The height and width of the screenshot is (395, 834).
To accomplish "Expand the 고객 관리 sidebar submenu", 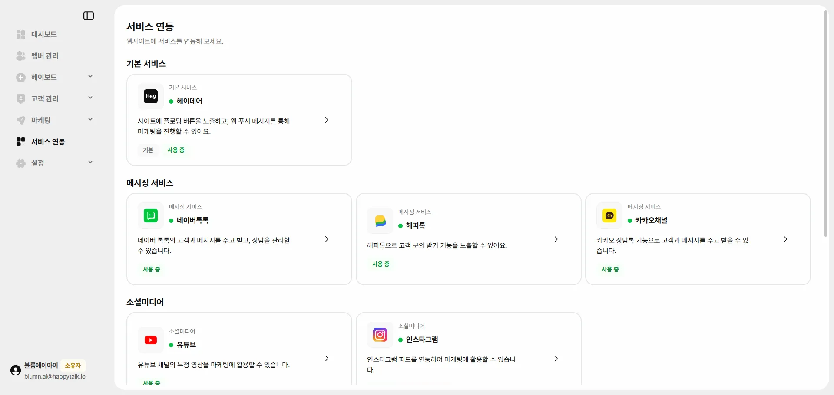I will click(x=90, y=98).
